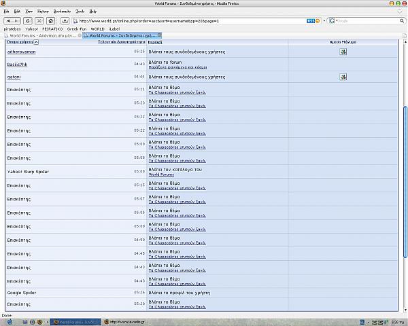Viewport: 408px width, 326px height.
Task: Open the Greek-Fun bookmark
Action: [x=77, y=29]
